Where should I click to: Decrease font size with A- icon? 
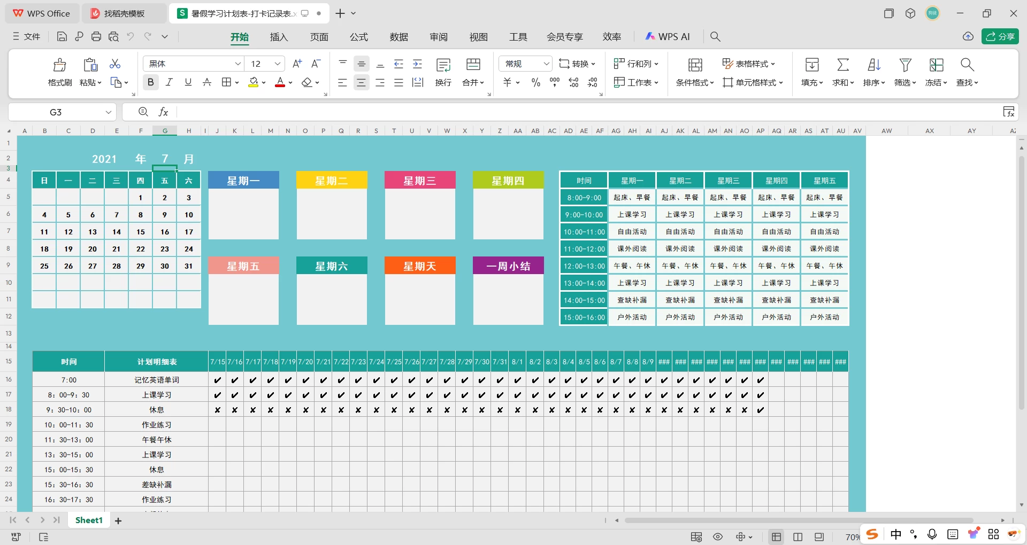click(316, 64)
